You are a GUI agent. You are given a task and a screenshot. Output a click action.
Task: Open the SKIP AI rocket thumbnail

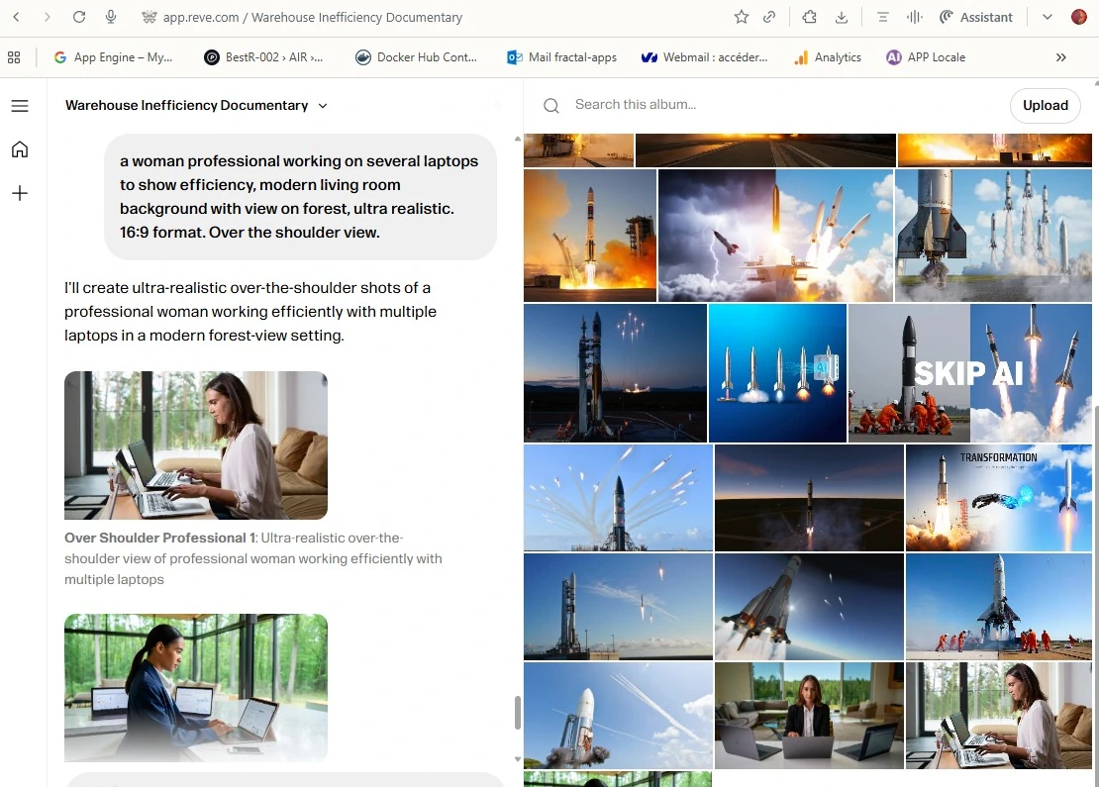(x=969, y=372)
